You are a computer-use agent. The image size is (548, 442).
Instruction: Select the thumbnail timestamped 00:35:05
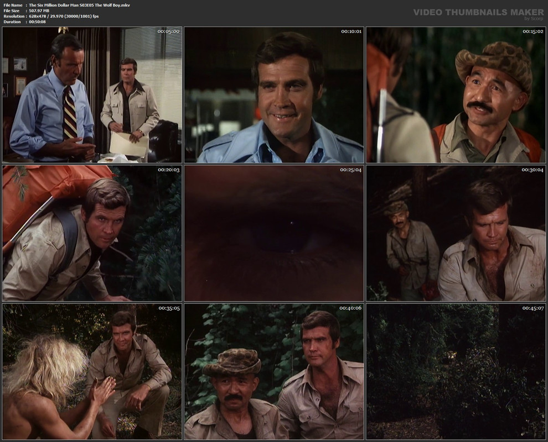(92, 371)
